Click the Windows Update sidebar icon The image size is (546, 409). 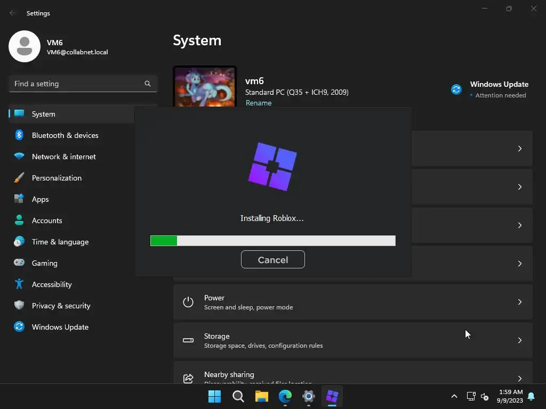tap(19, 326)
